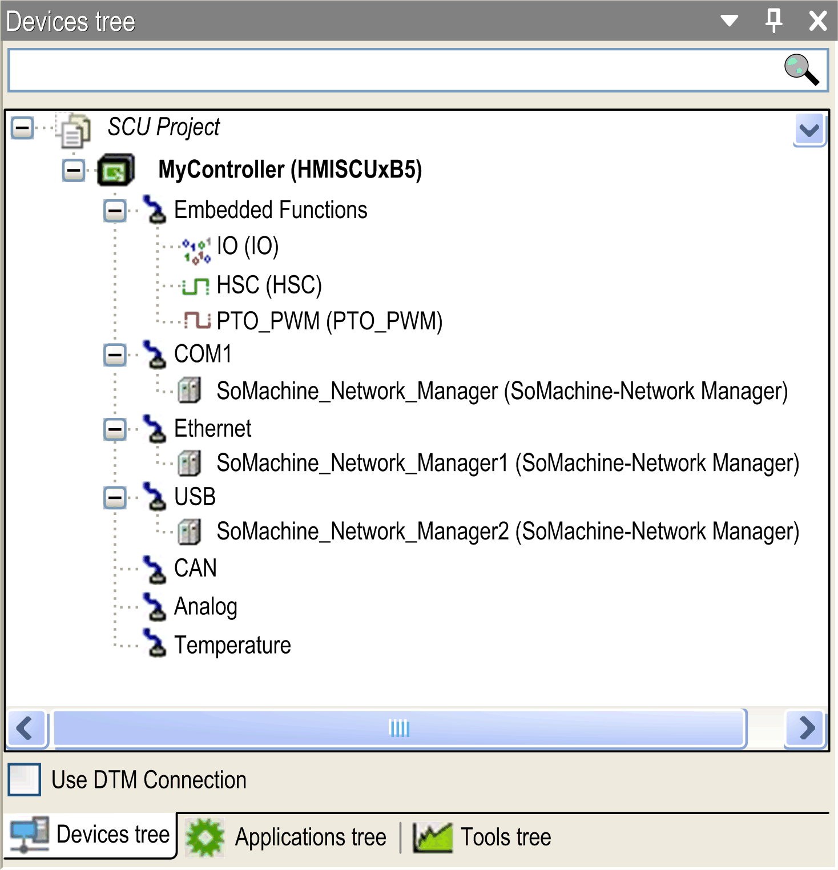Click the Use DTM Connection label text
This screenshot has height=870, width=838.
pos(149,780)
